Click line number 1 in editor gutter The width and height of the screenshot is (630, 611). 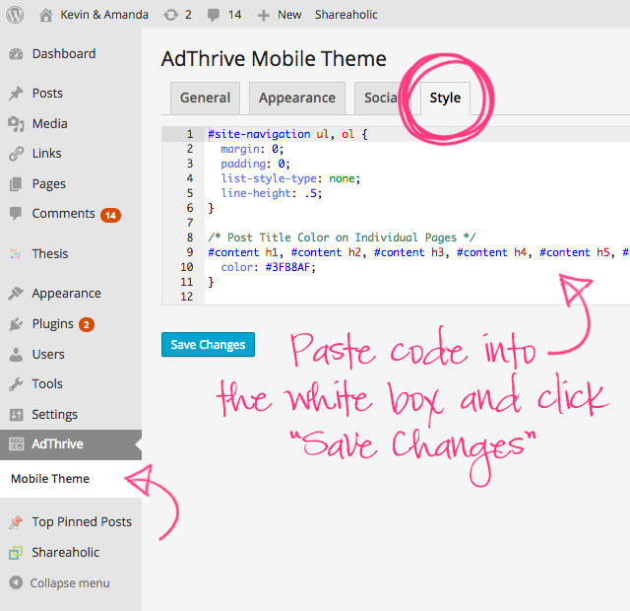190,134
